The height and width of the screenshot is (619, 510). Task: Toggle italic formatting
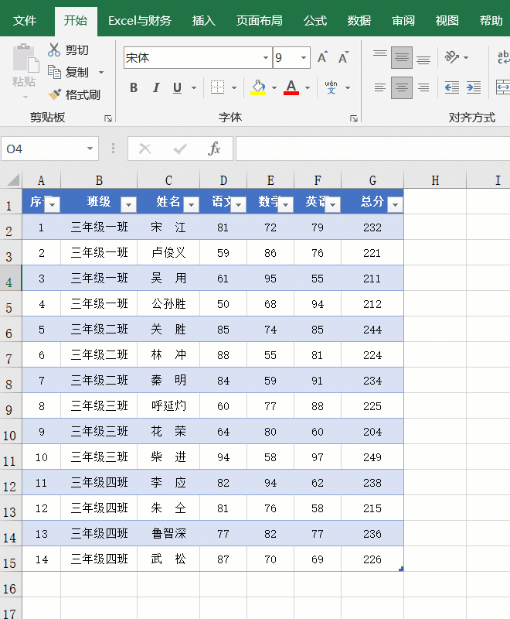[156, 87]
